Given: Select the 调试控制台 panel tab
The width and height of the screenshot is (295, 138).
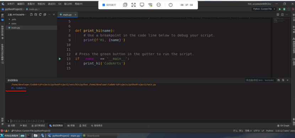Looking at the screenshot, I should pos(56,126).
